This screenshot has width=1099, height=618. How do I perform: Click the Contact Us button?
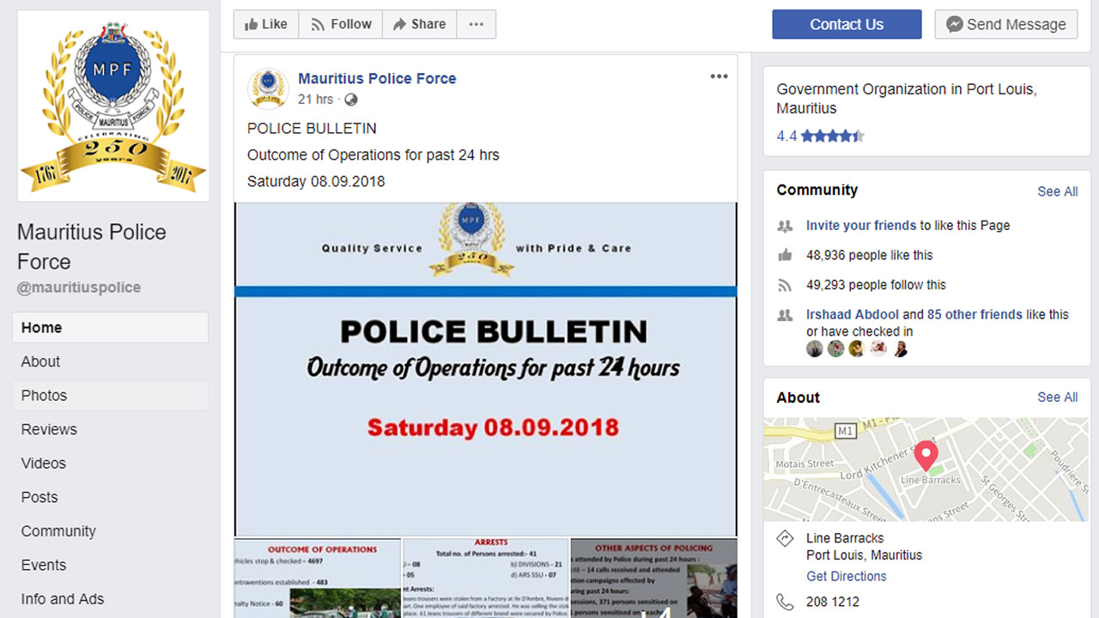847,24
